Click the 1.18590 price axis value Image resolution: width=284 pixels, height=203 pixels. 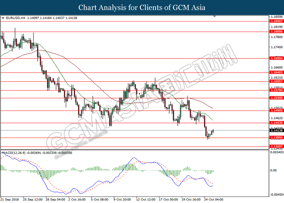277,17
